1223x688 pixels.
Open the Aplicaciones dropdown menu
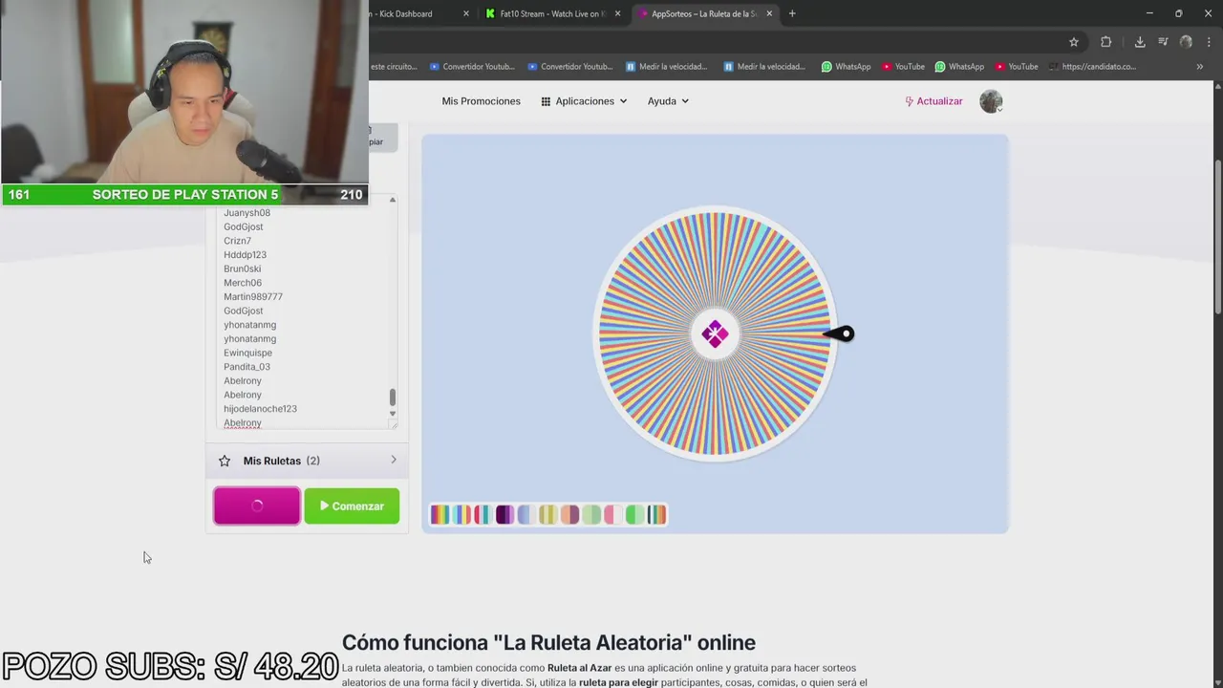(584, 101)
